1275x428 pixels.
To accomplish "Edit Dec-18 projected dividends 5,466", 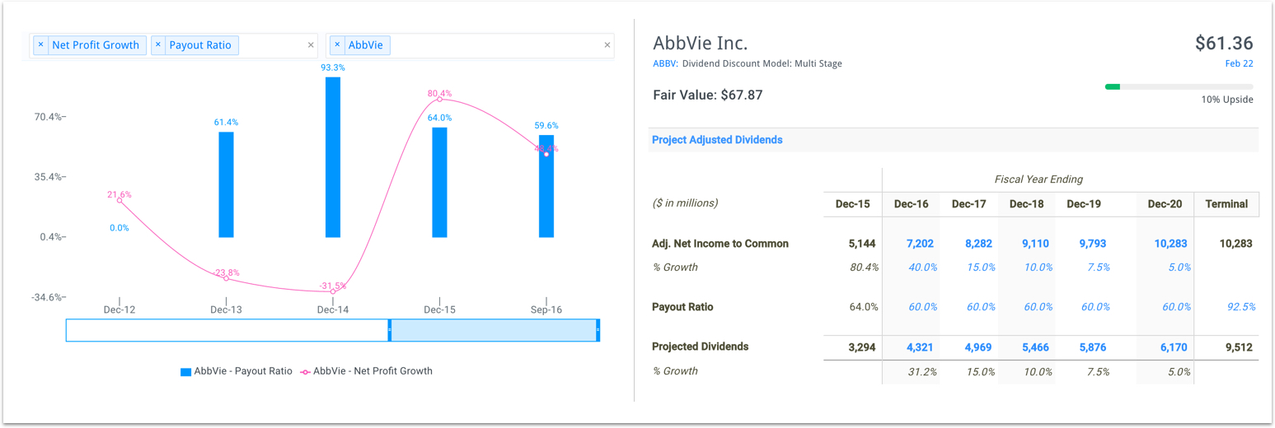I will 1035,347.
